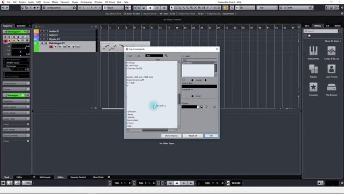The width and height of the screenshot is (344, 194).
Task: Open the Instruments category in Media rack
Action: [313, 53]
